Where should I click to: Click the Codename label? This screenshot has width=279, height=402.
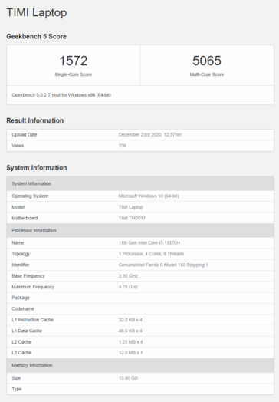click(23, 309)
